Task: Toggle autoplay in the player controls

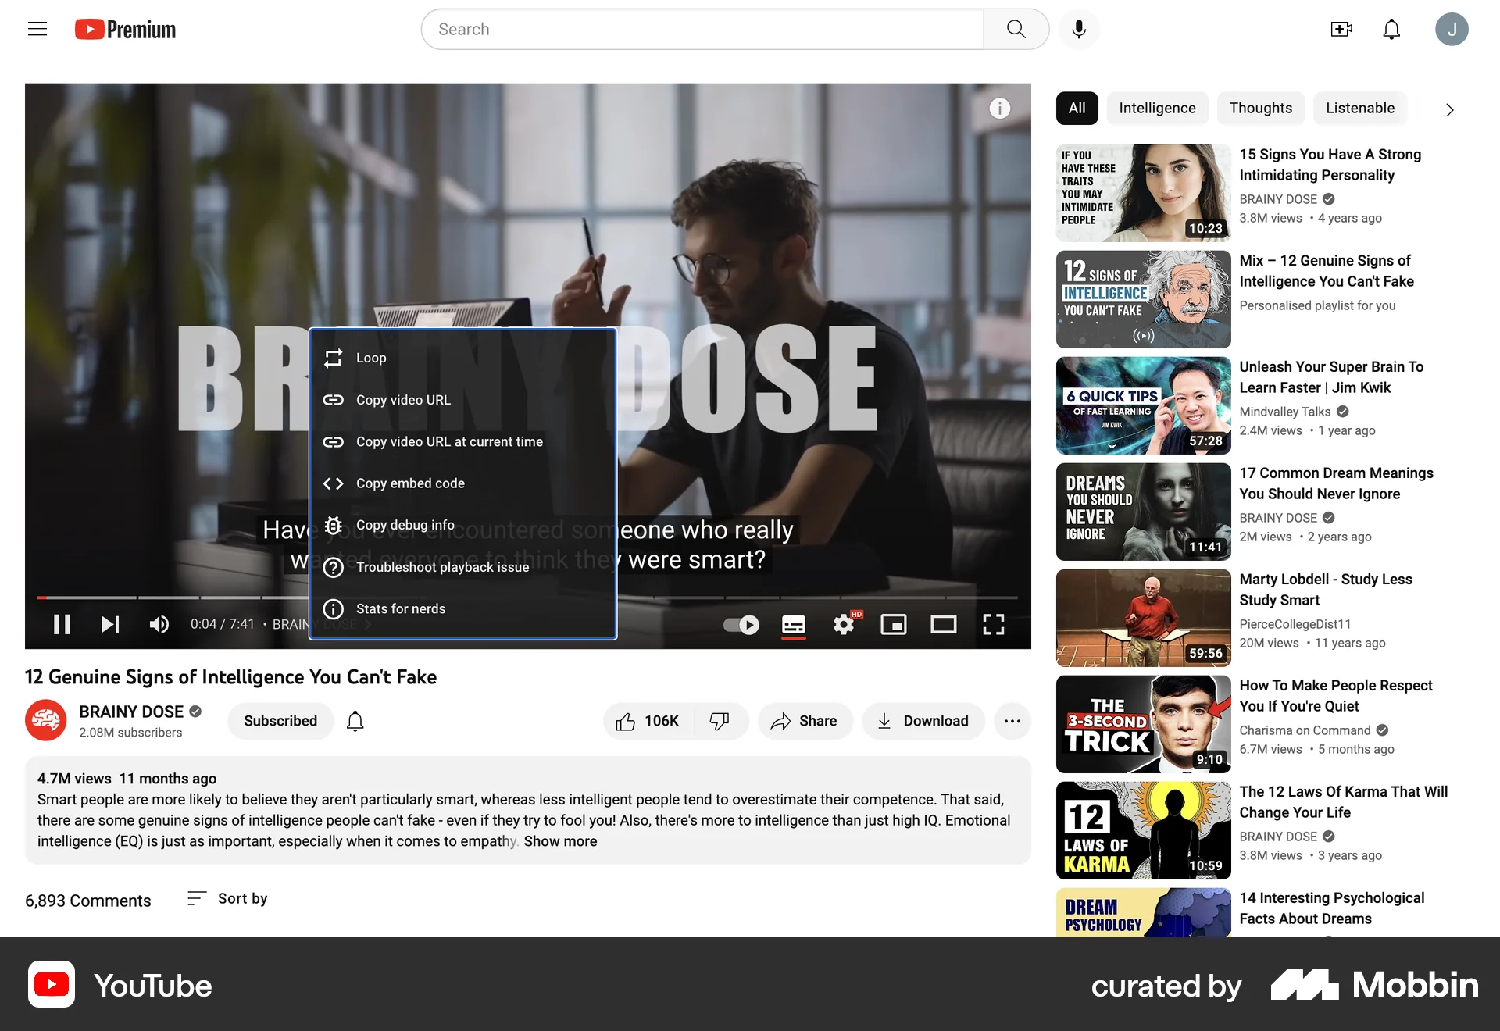Action: pos(739,624)
